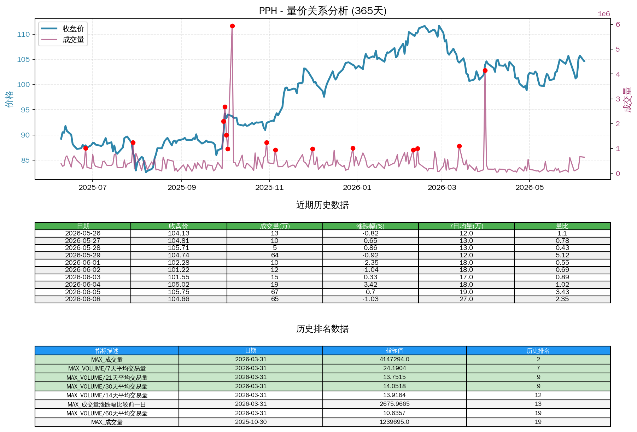Viewport: 637px width, 432px height.
Task: Click the chart title 'PPH - 量价关系分析 (365天)'
Action: click(x=322, y=11)
